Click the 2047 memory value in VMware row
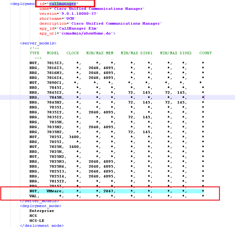 point(108,191)
